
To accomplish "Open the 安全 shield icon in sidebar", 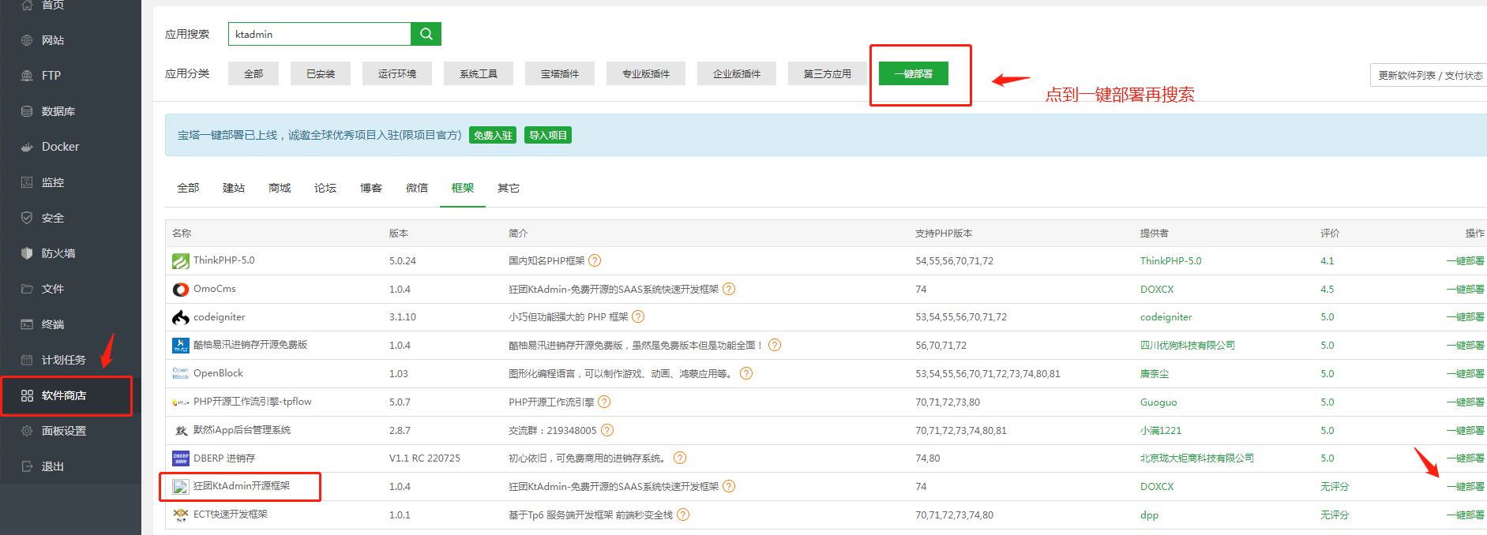I will pos(27,218).
